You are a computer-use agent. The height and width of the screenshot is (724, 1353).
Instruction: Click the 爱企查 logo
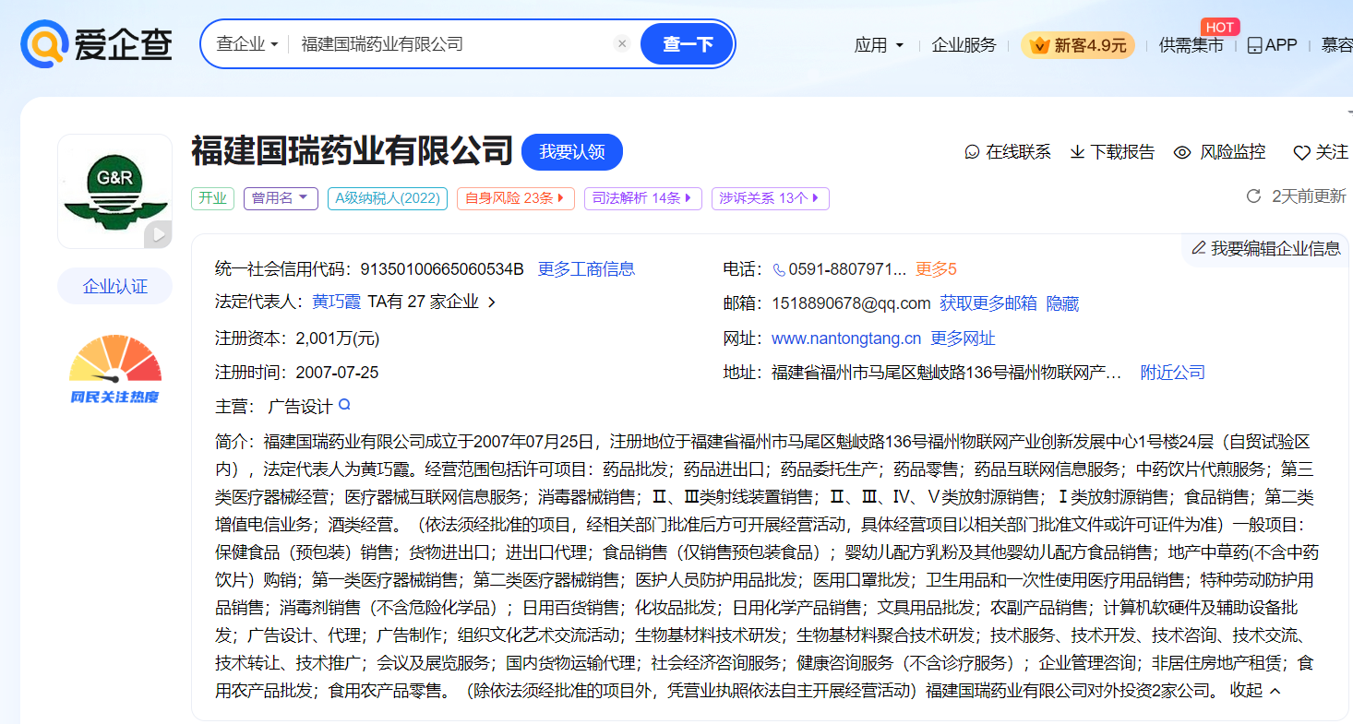97,43
